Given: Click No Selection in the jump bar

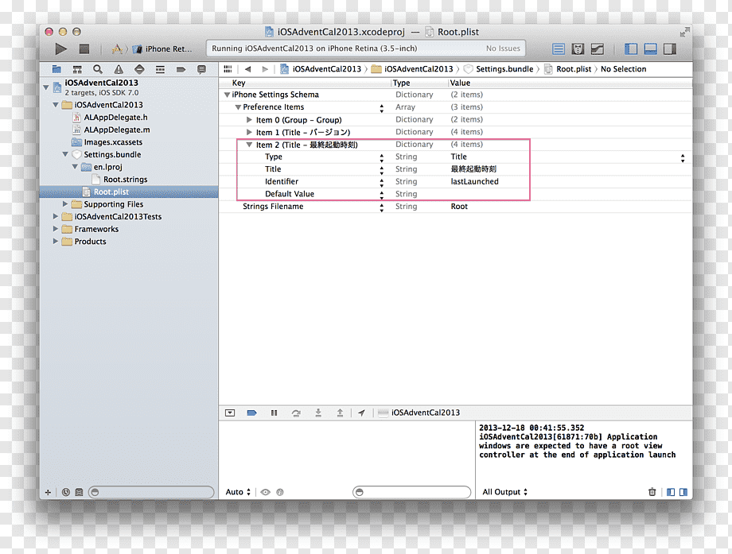Looking at the screenshot, I should (x=623, y=69).
